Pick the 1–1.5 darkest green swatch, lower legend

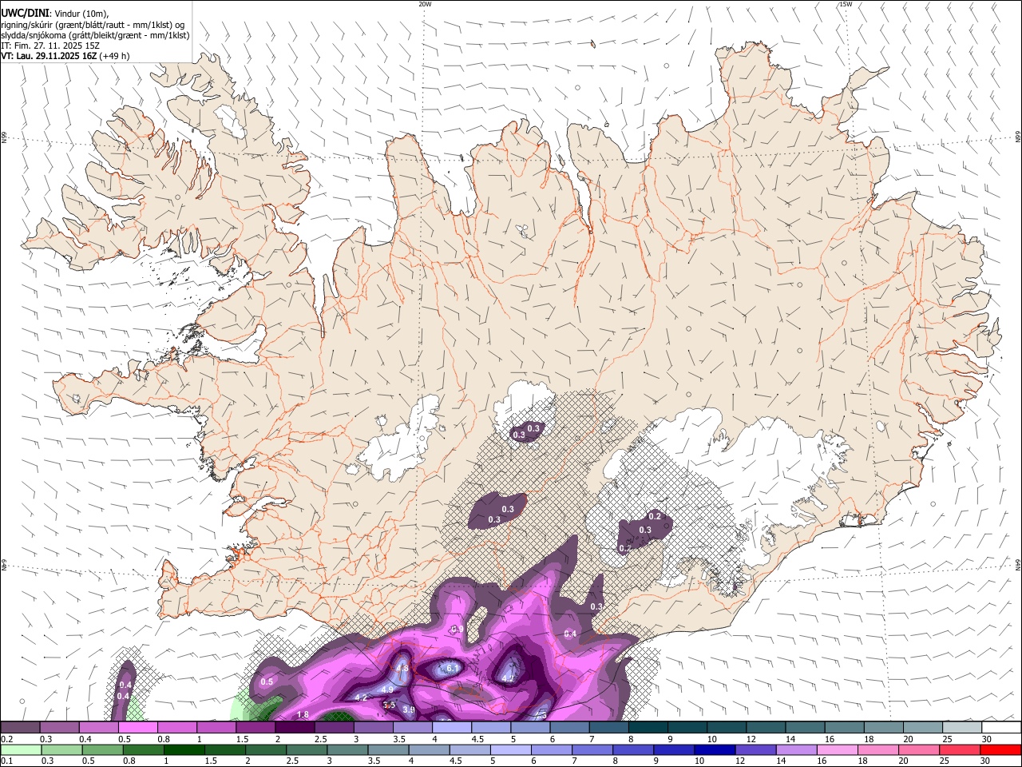(x=184, y=749)
